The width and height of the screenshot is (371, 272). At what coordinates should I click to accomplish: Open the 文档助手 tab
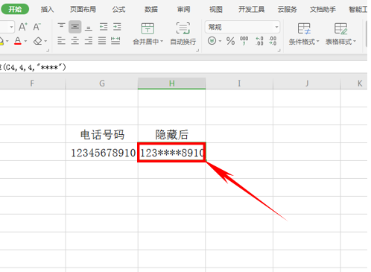(x=323, y=10)
